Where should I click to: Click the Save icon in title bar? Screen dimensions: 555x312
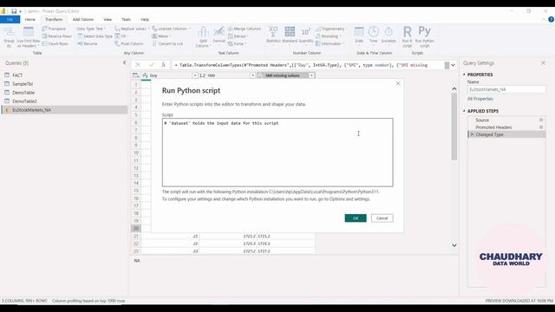coord(14,11)
